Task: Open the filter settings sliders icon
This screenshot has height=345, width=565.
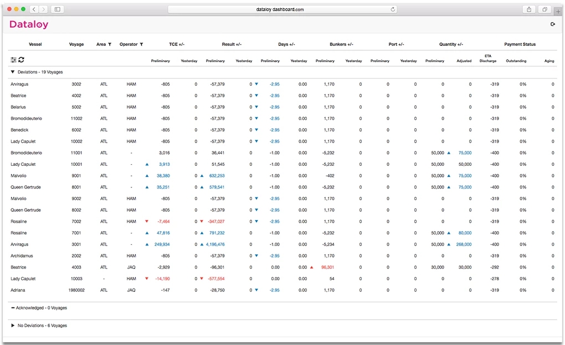Action: click(13, 60)
